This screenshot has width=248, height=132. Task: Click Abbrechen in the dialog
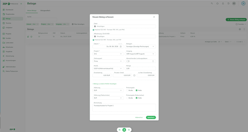coord(139,118)
